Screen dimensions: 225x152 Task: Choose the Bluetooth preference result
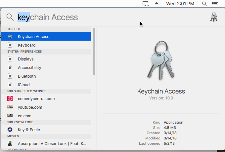tap(27, 76)
